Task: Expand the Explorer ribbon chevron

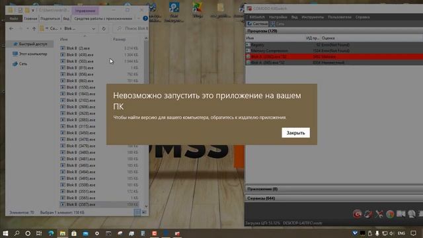Action: click(x=138, y=19)
